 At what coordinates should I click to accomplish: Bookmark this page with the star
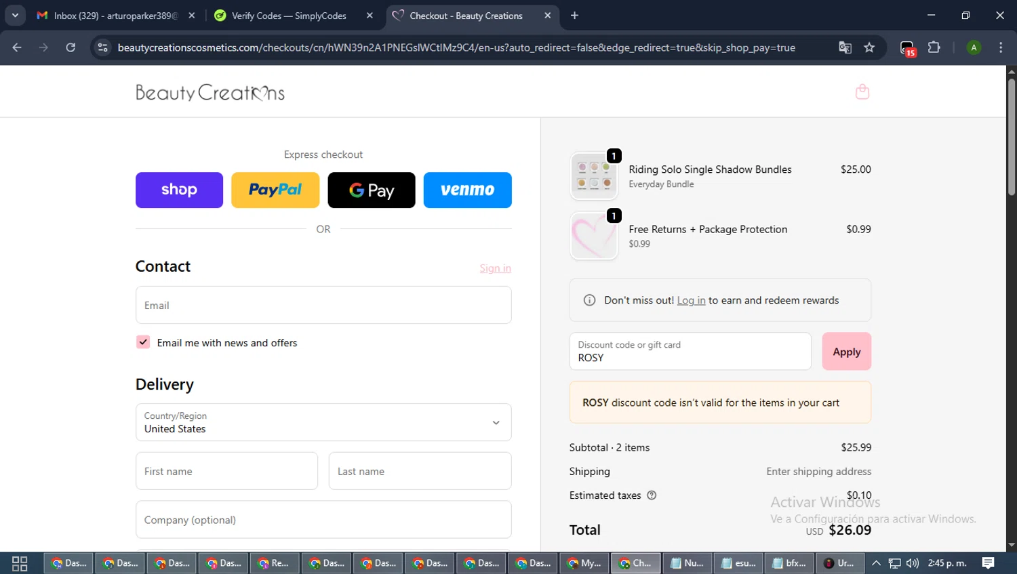coord(869,47)
